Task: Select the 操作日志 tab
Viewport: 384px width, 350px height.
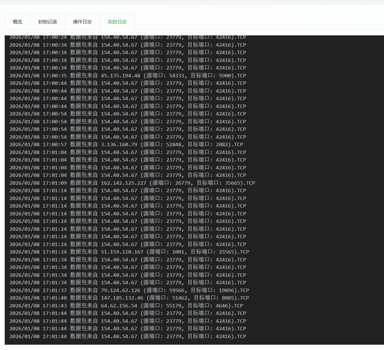Action: (x=82, y=22)
